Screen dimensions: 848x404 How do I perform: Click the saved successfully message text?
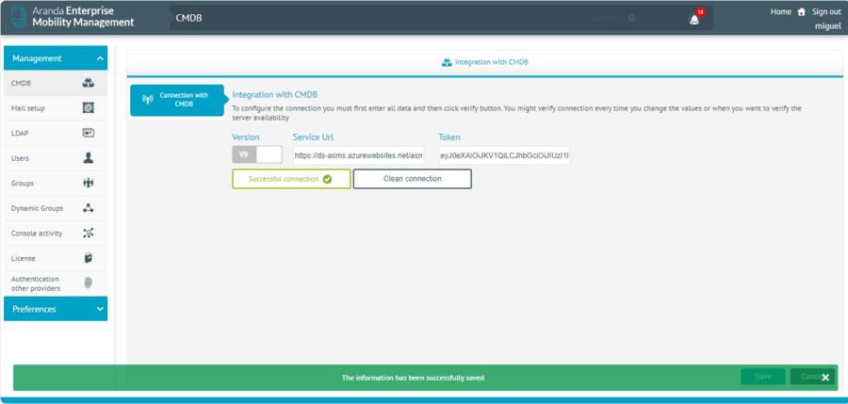[413, 378]
